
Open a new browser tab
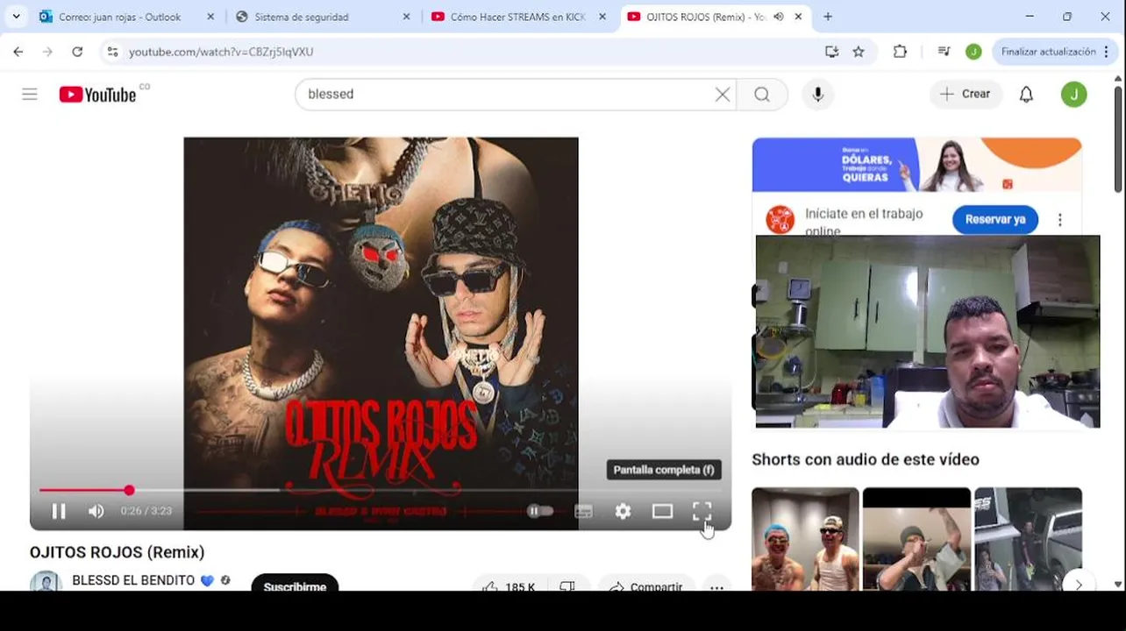(x=828, y=17)
